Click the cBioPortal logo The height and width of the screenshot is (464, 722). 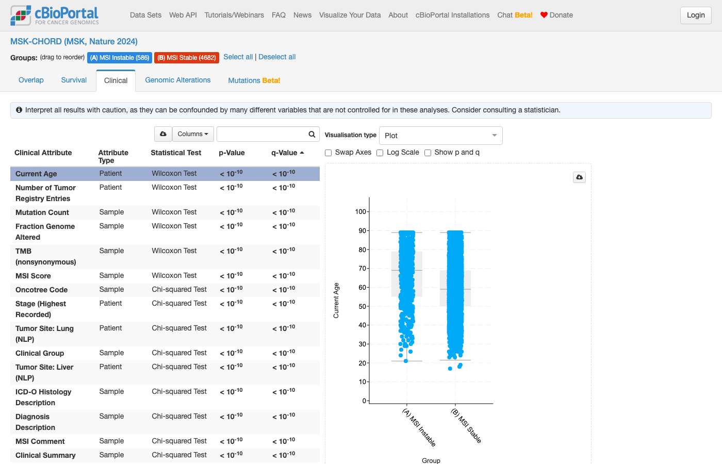click(54, 15)
